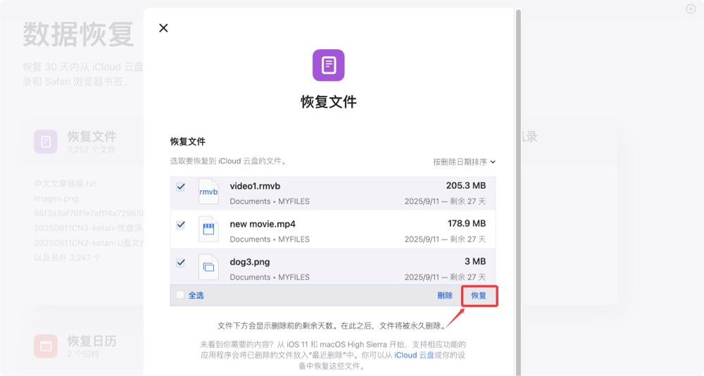Open the iCloud 云盘 link

414,356
